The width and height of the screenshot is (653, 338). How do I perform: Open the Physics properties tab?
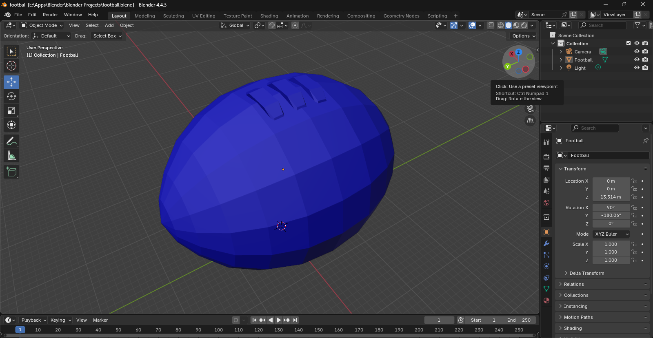(x=546, y=266)
